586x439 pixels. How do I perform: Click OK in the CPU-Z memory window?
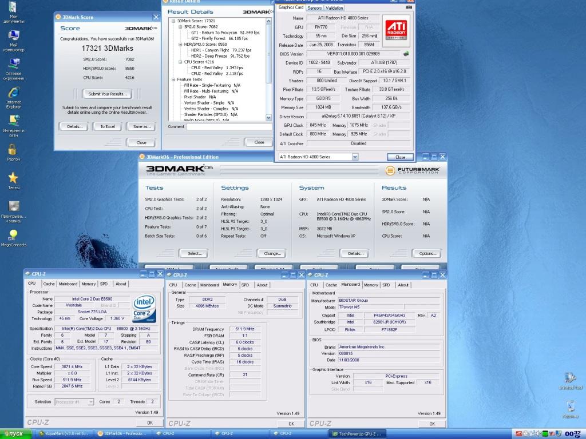pyautogui.click(x=291, y=424)
